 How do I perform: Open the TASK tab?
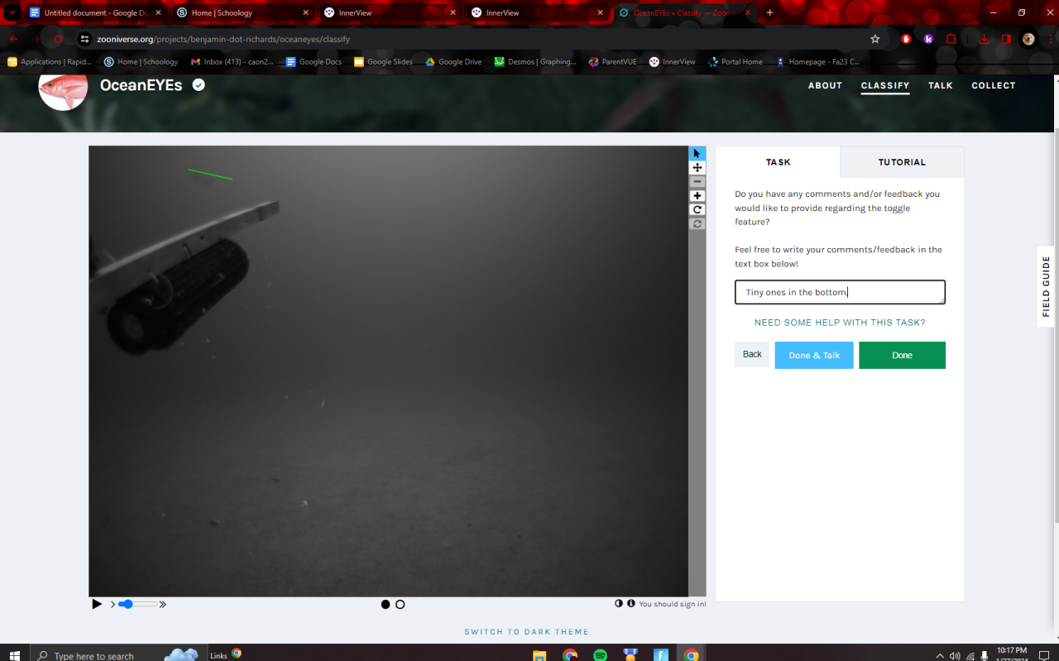(x=778, y=162)
